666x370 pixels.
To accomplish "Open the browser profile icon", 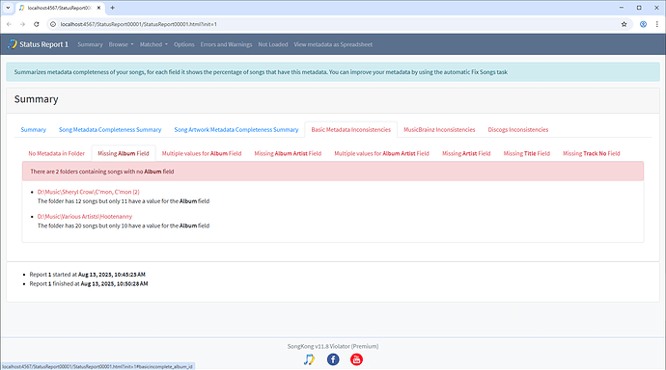I will (643, 24).
